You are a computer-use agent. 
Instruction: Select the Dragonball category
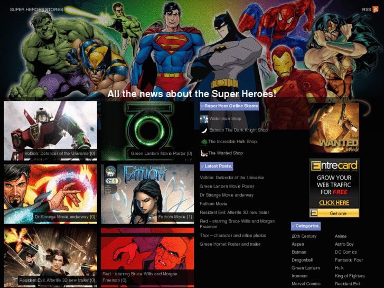pyautogui.click(x=302, y=260)
